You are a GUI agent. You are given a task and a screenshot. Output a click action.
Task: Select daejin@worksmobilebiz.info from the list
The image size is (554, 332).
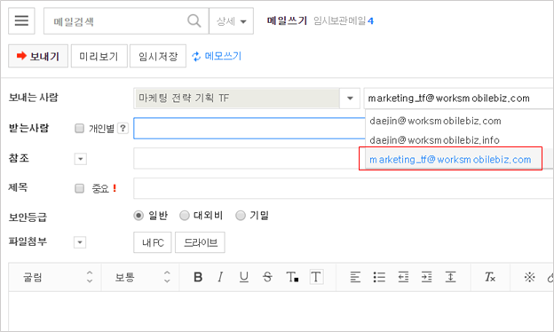(434, 140)
